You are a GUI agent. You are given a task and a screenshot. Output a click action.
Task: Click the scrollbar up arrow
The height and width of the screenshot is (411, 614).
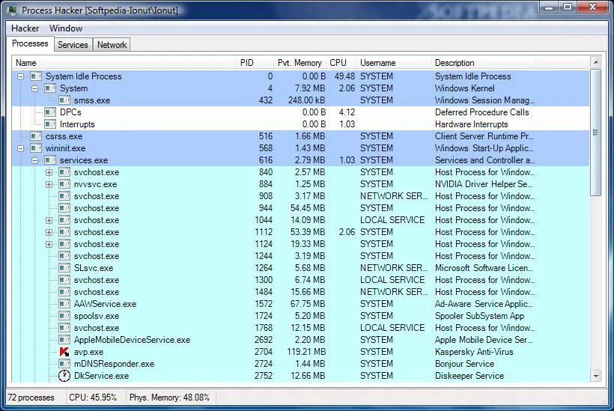[595, 62]
